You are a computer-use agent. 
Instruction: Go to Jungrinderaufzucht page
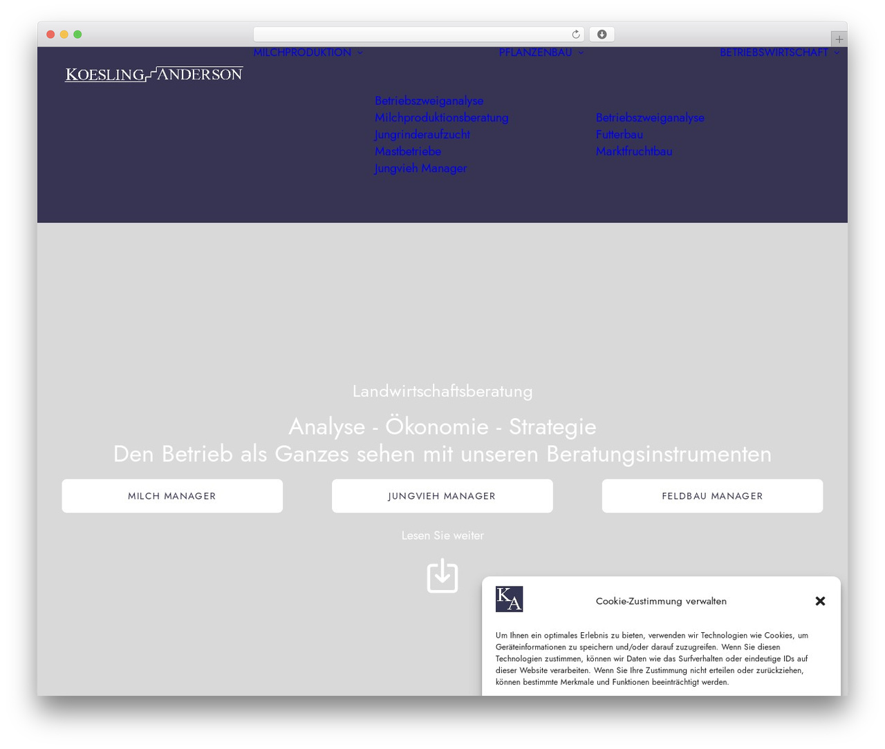click(422, 135)
